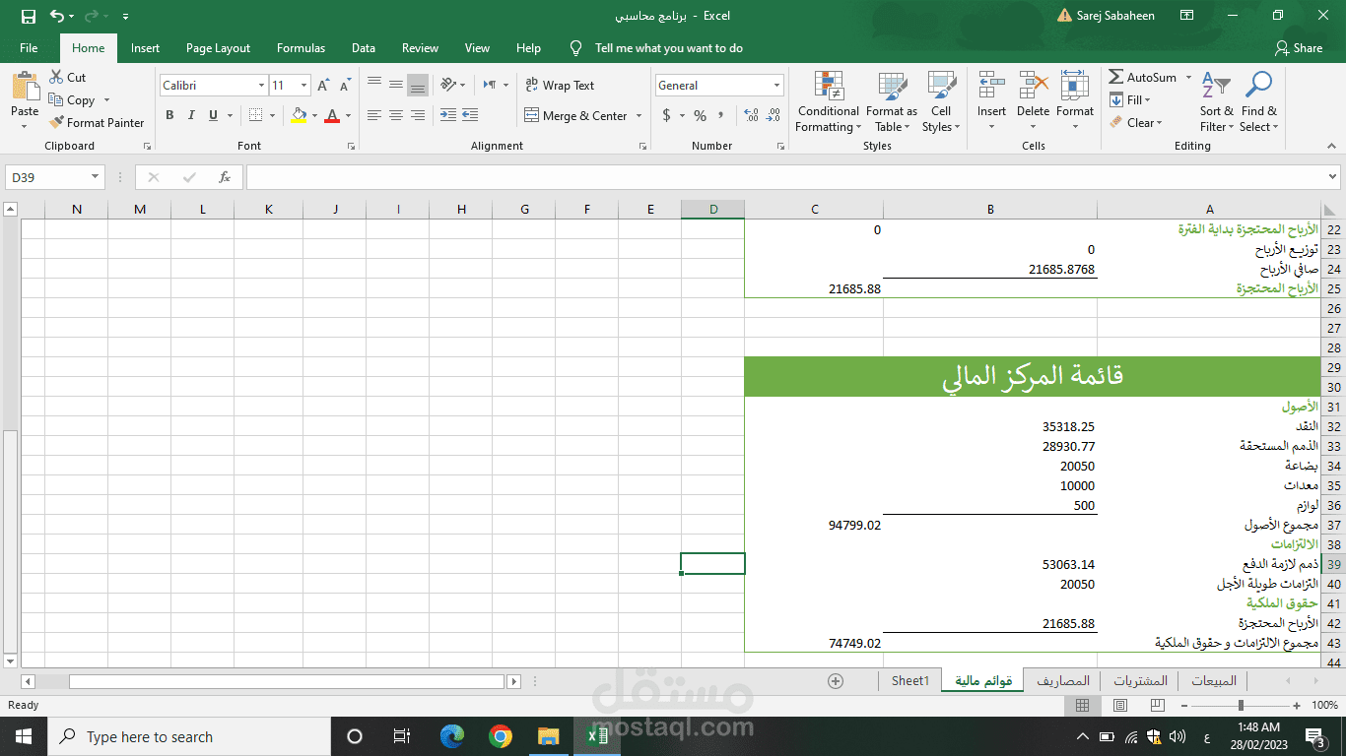This screenshot has height=756, width=1346.
Task: Open Tell me what you want to do
Action: (x=656, y=47)
